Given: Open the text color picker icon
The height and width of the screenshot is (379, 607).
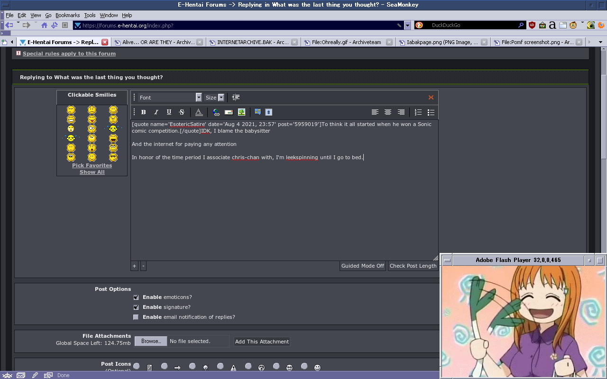Looking at the screenshot, I should pyautogui.click(x=199, y=112).
